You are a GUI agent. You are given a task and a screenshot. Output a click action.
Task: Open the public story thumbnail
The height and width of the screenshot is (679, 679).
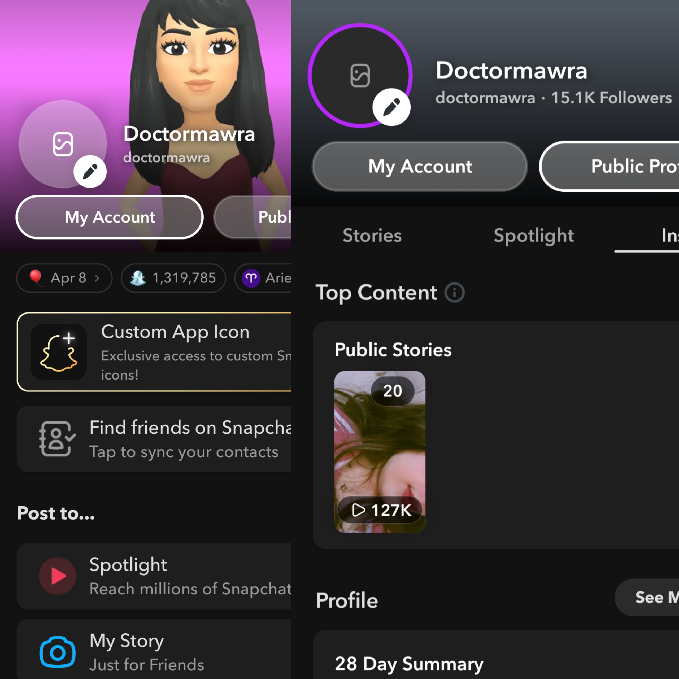point(380,452)
